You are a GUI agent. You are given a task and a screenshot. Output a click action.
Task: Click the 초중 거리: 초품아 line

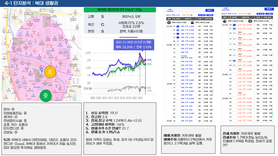(x=16, y=124)
